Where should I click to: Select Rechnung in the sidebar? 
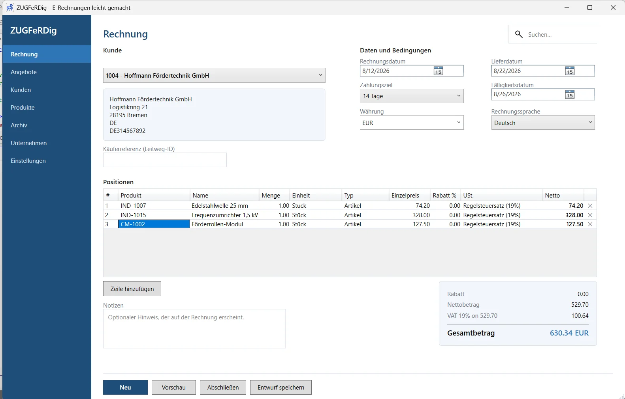[x=47, y=54]
